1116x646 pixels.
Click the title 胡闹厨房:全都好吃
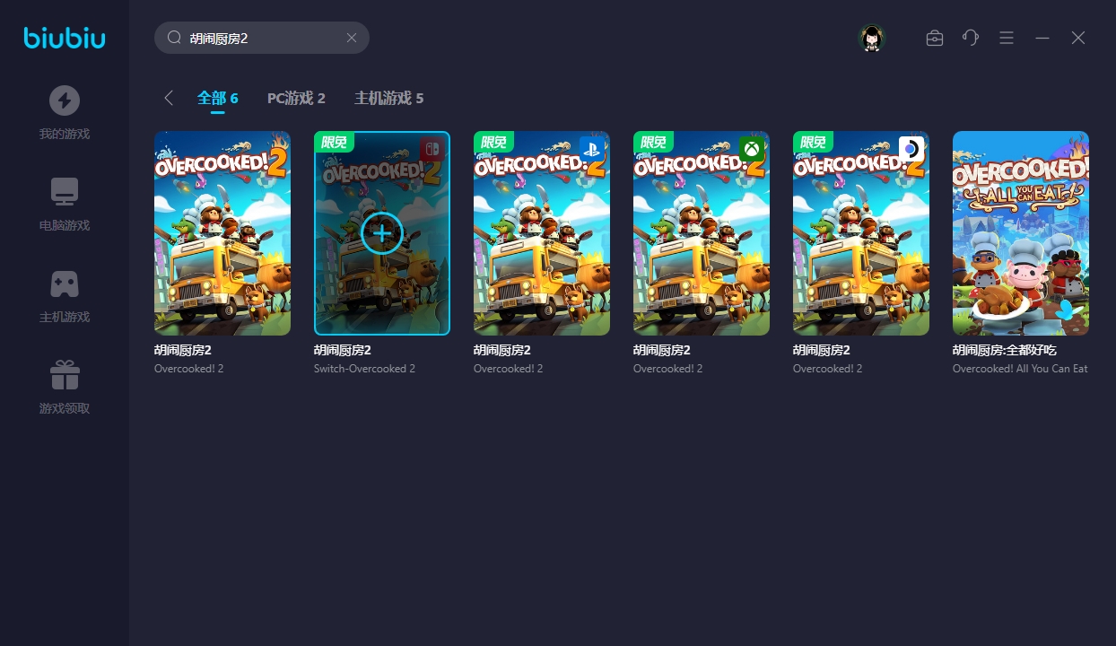tap(1003, 350)
